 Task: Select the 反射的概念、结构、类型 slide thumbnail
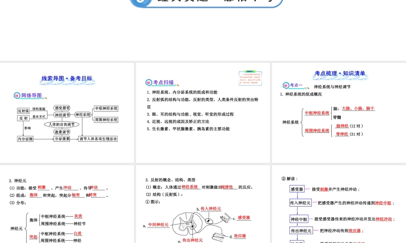203,204
